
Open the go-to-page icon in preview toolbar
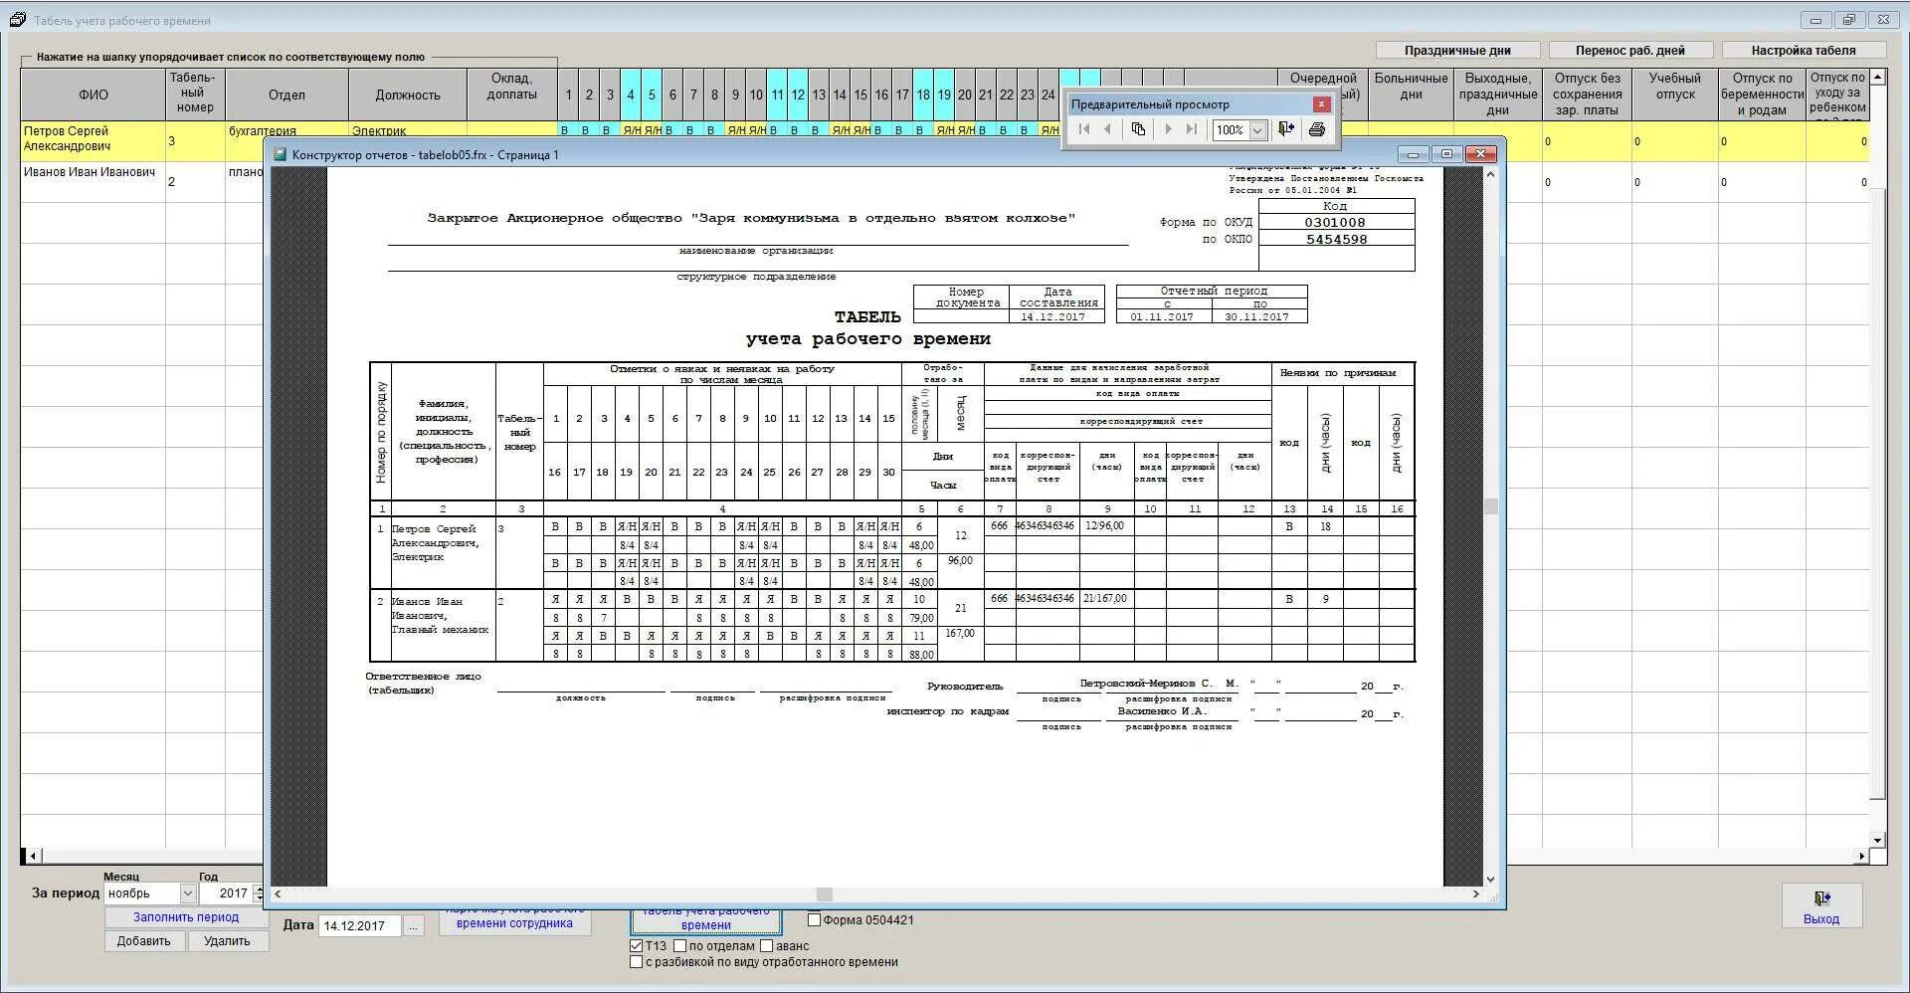[1138, 129]
